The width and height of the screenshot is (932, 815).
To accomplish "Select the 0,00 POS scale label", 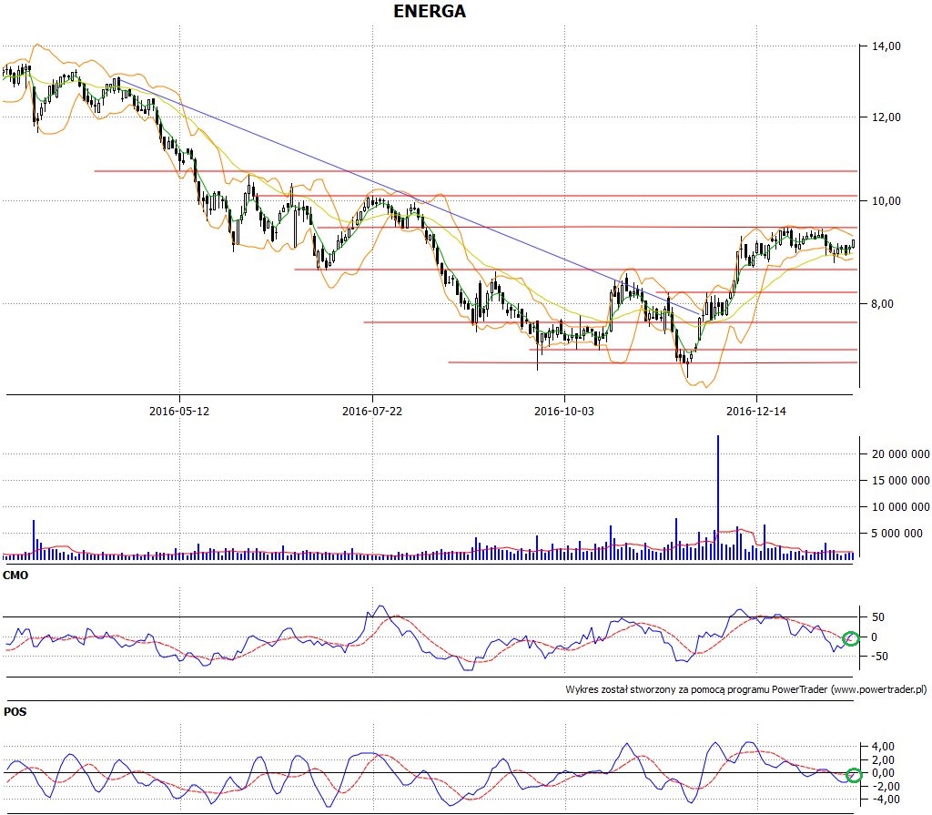I will pos(883,773).
